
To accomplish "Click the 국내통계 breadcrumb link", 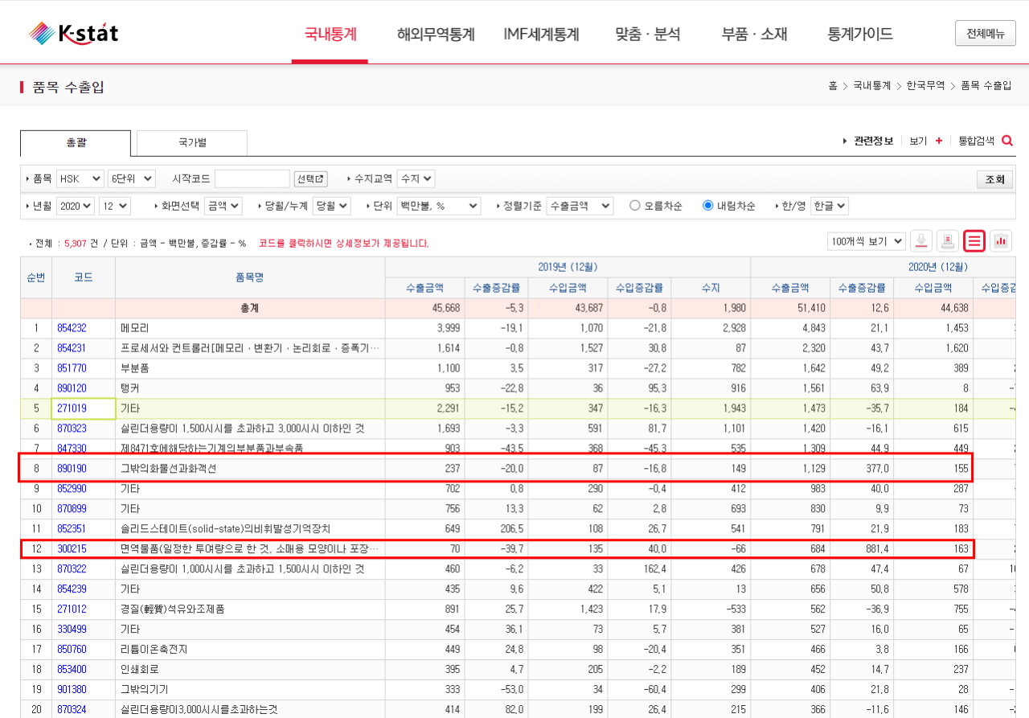I will [872, 85].
